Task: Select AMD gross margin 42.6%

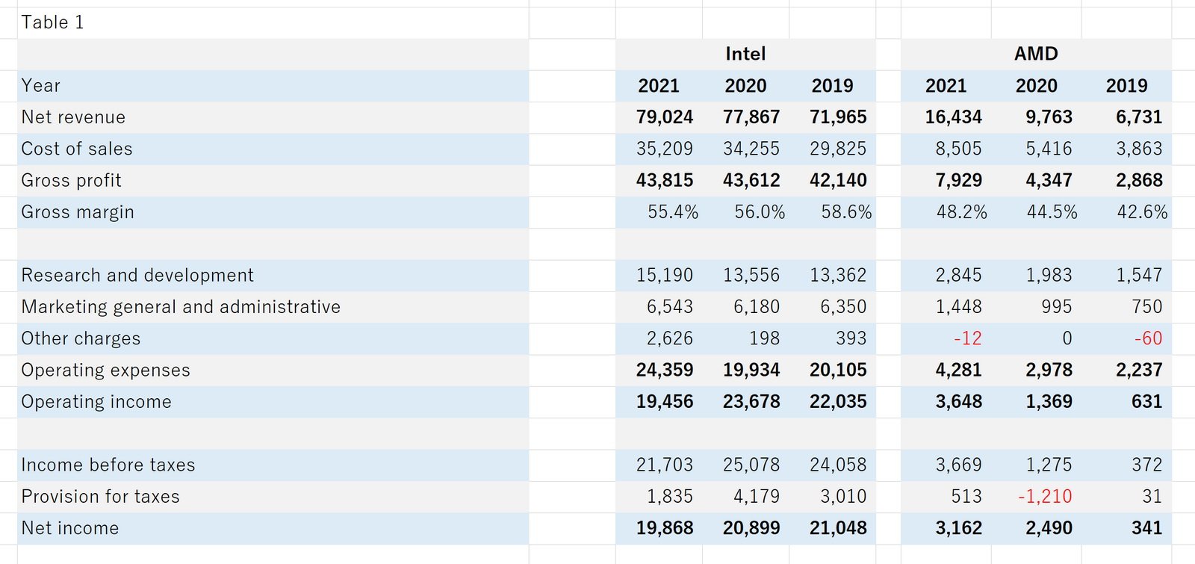Action: click(1142, 212)
